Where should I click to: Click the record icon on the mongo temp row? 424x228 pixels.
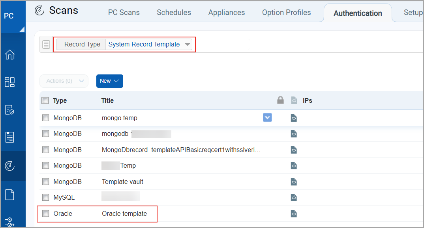(294, 118)
